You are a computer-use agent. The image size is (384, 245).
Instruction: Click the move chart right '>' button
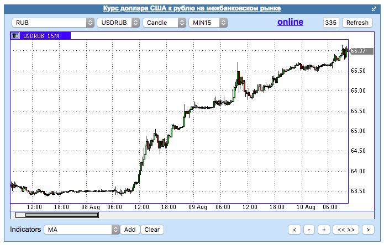[368, 230]
